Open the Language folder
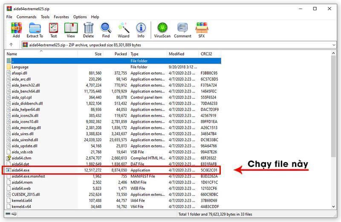This screenshot has width=341, height=222. [20, 67]
